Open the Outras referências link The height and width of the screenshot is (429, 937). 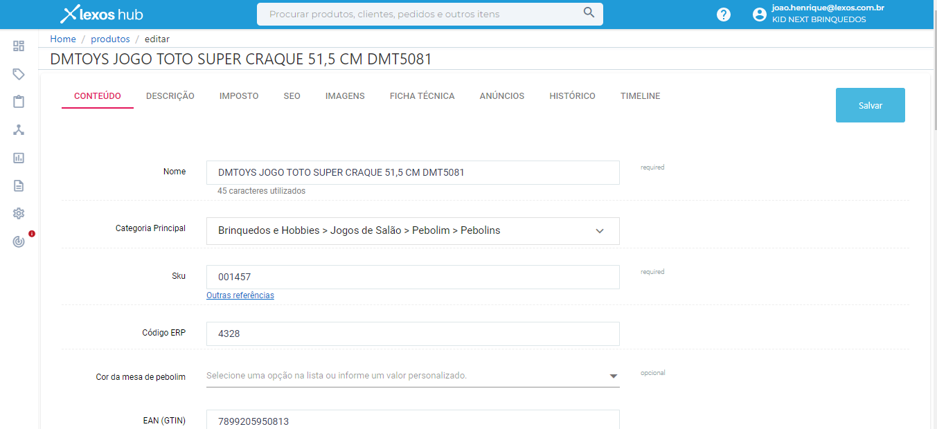[240, 295]
